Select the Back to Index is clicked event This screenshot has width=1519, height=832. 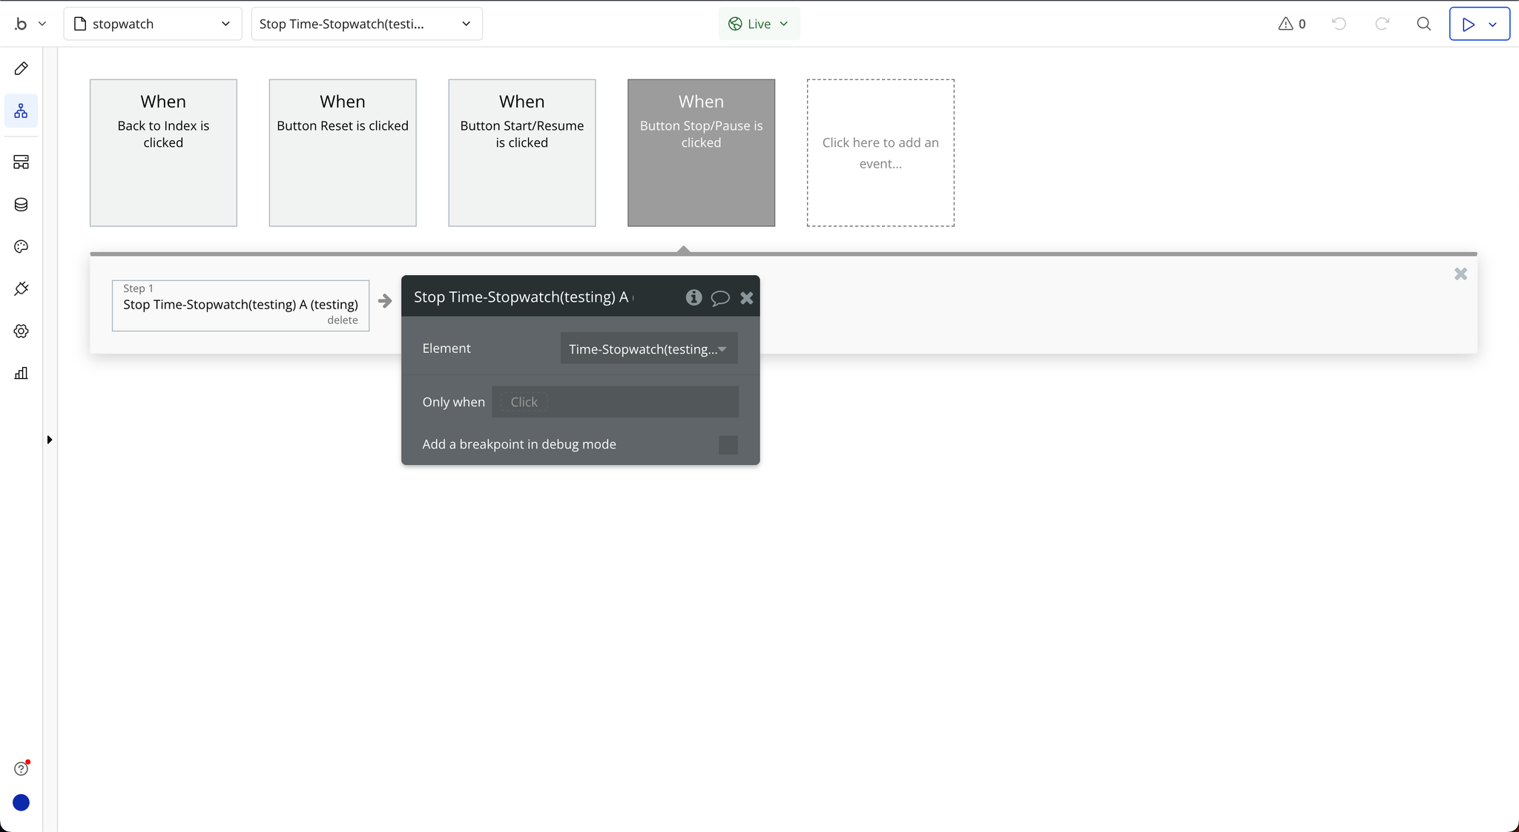click(x=163, y=153)
